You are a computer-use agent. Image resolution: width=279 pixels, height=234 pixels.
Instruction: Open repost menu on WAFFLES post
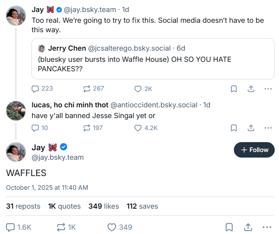coord(61,227)
